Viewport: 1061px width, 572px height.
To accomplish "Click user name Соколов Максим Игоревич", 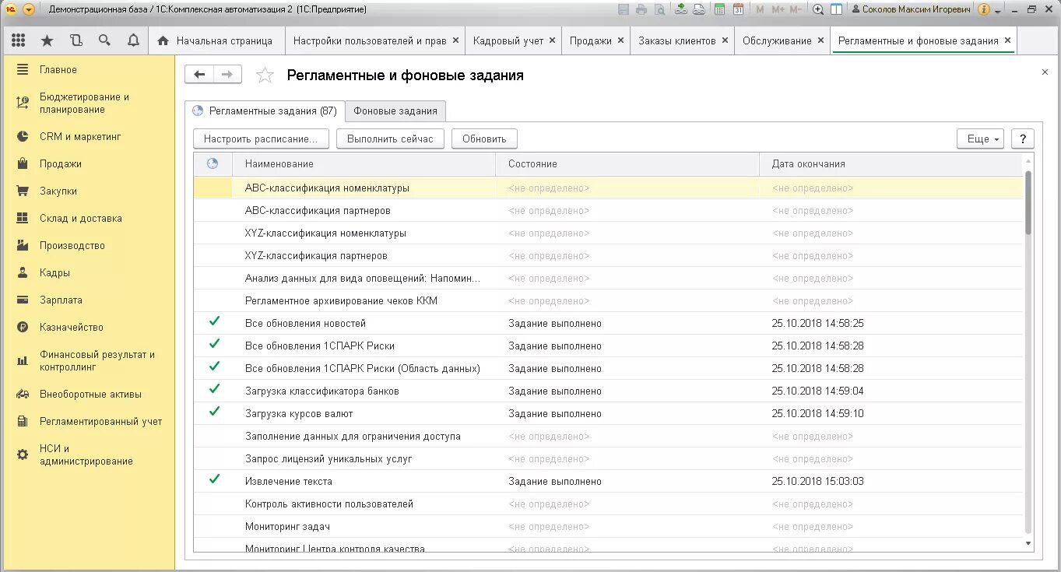I will [x=916, y=9].
